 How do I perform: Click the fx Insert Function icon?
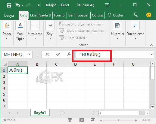pos(69,54)
